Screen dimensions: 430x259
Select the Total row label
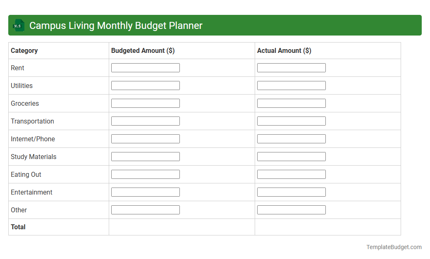pos(18,227)
